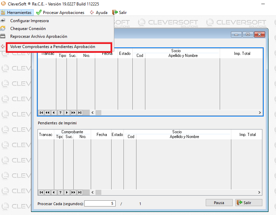Click right arrow of upper grid horizontal scrollbar

[x=260, y=112]
